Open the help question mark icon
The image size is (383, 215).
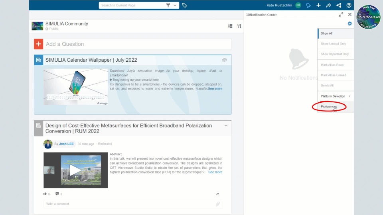(x=349, y=5)
